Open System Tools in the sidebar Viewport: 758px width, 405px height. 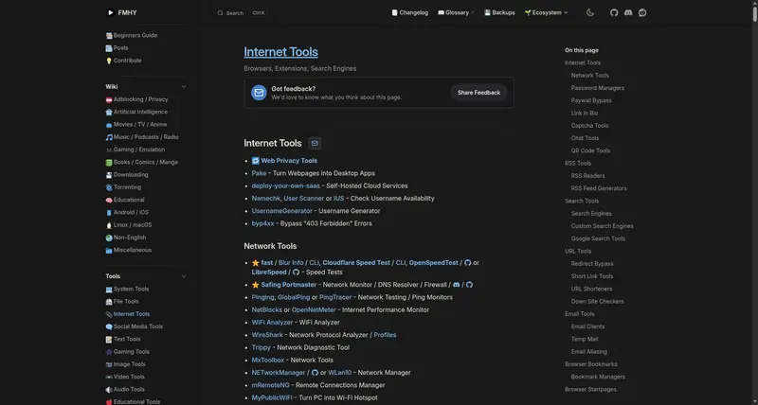tap(128, 290)
